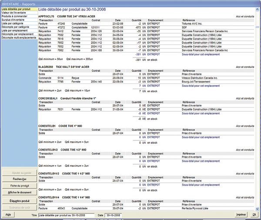Click the Aide button

coord(8,215)
